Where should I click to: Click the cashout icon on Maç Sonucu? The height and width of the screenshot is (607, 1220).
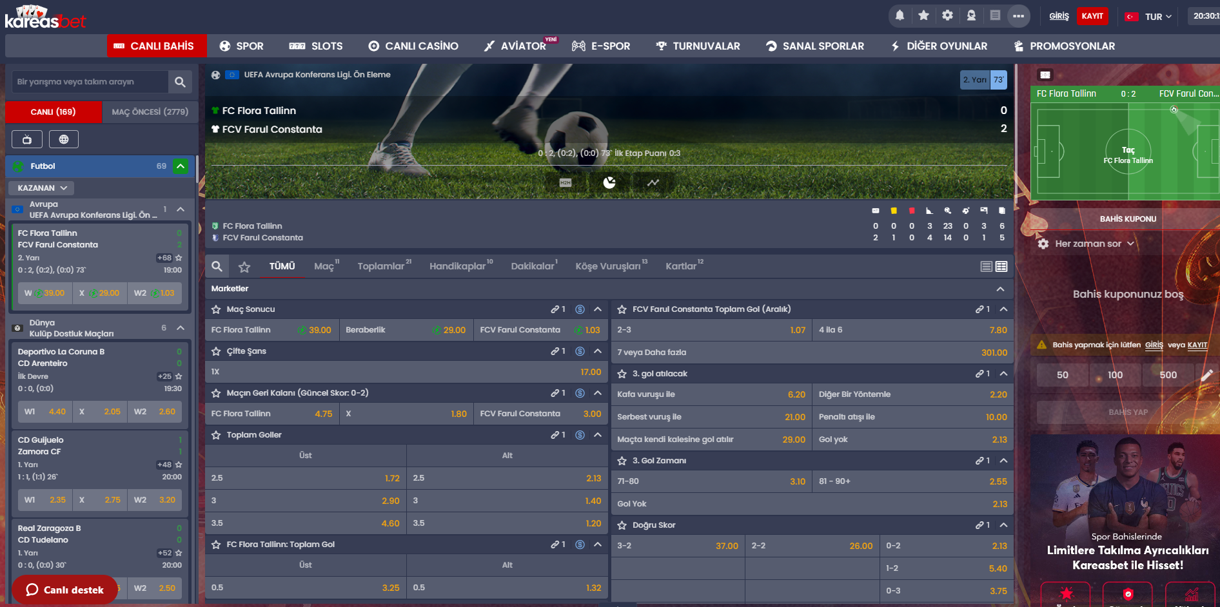click(580, 309)
